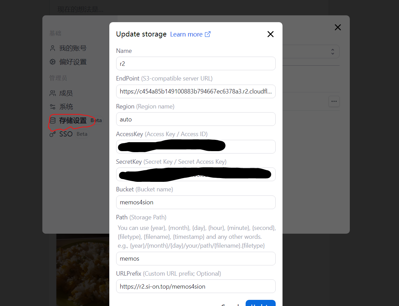Image resolution: width=399 pixels, height=306 pixels.
Task: Click the Bucket name field
Action: coord(196,202)
